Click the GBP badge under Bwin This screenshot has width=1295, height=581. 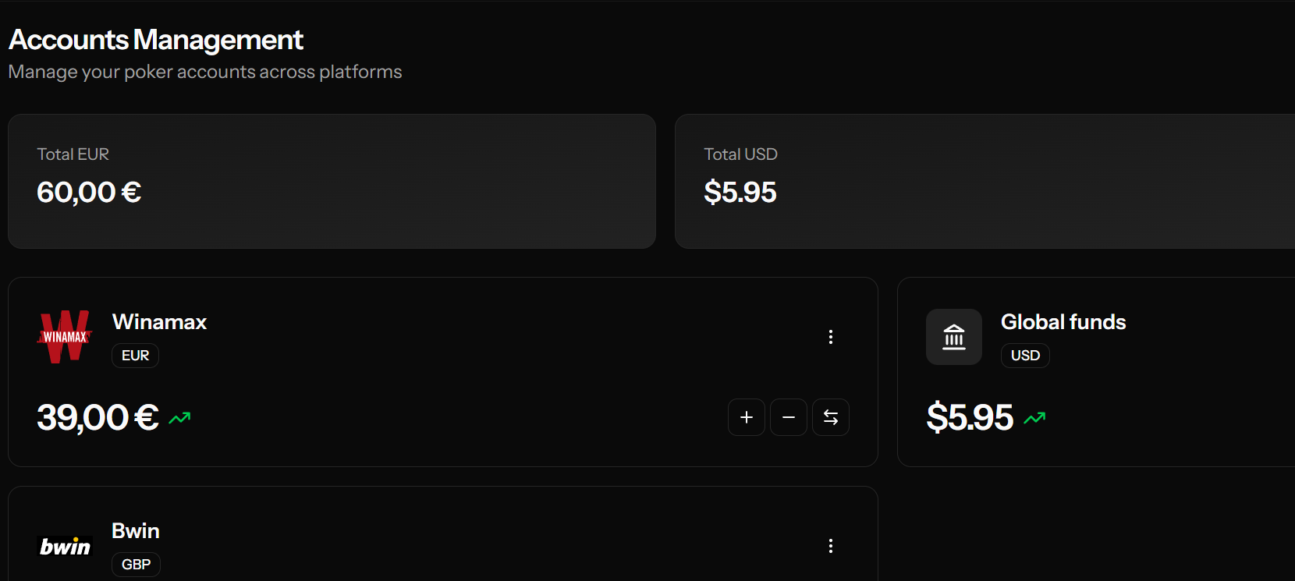(x=136, y=564)
